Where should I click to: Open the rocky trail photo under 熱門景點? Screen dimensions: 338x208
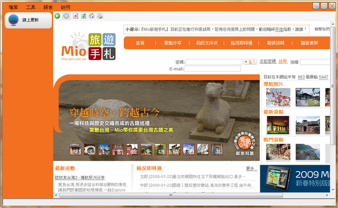[x=278, y=152]
